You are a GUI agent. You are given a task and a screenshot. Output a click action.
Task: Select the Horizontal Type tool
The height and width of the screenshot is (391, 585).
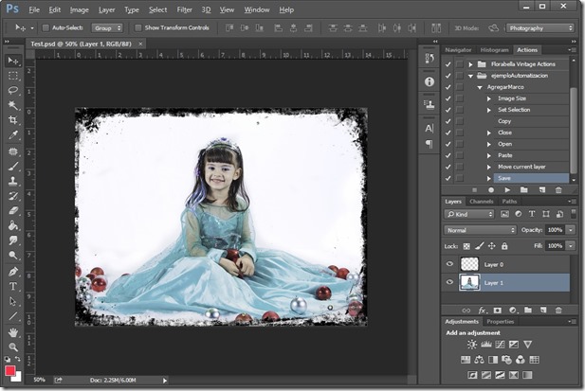13,285
